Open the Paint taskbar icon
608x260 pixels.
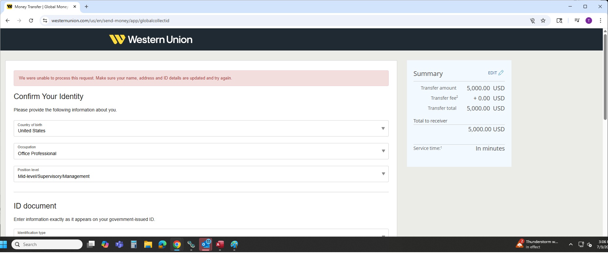pyautogui.click(x=234, y=244)
